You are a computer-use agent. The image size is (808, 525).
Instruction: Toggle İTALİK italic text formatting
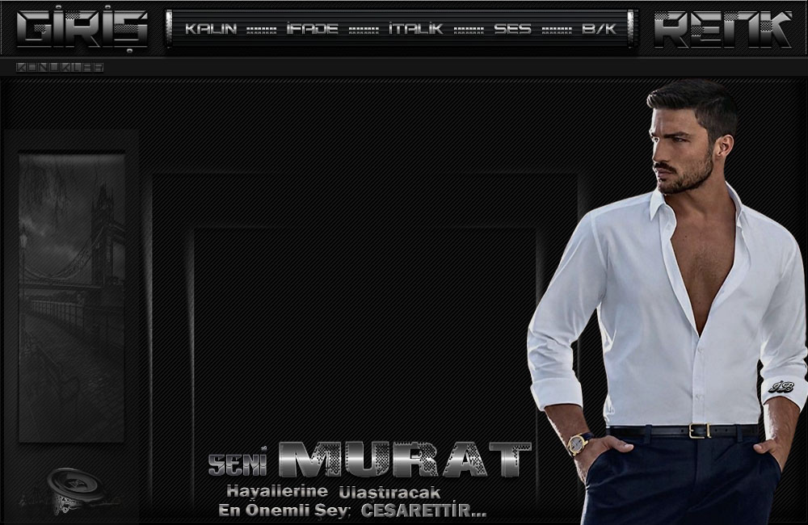pos(415,29)
